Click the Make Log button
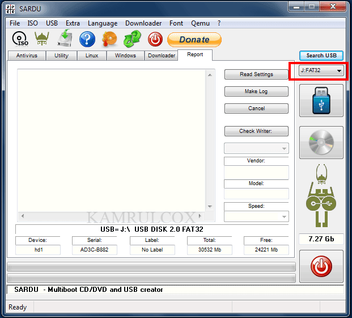This screenshot has height=318, width=352. 256,91
